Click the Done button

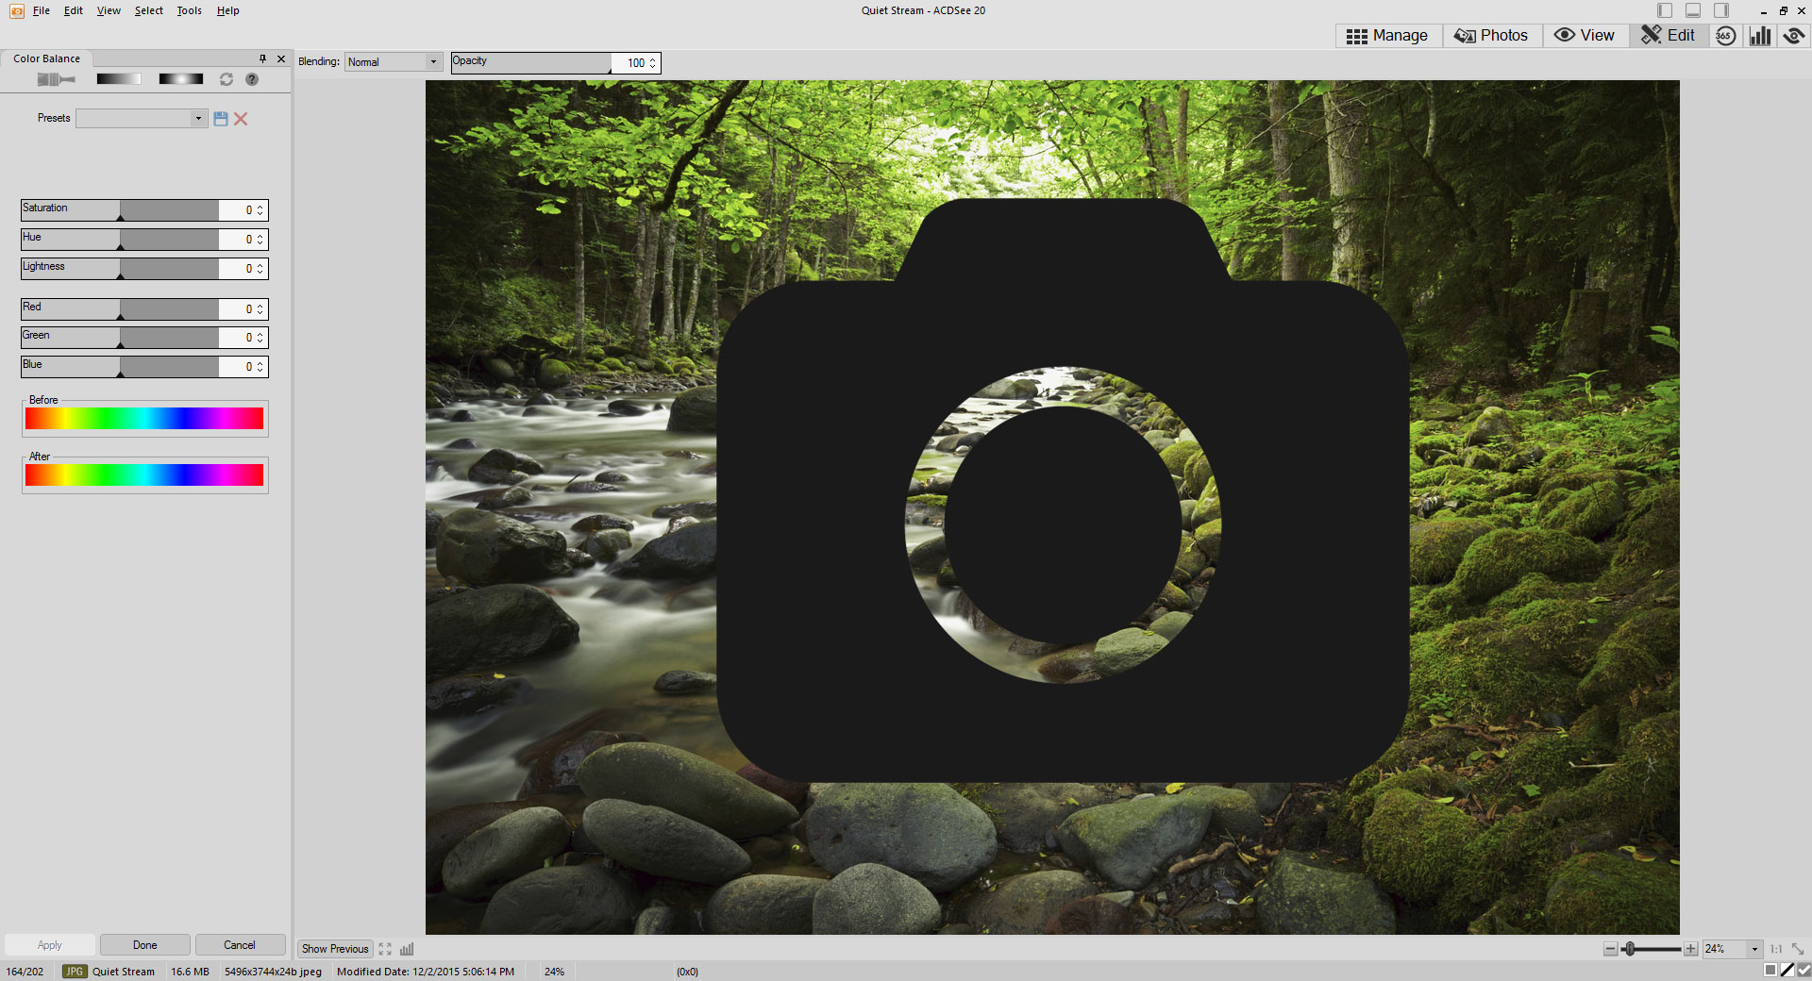coord(145,945)
